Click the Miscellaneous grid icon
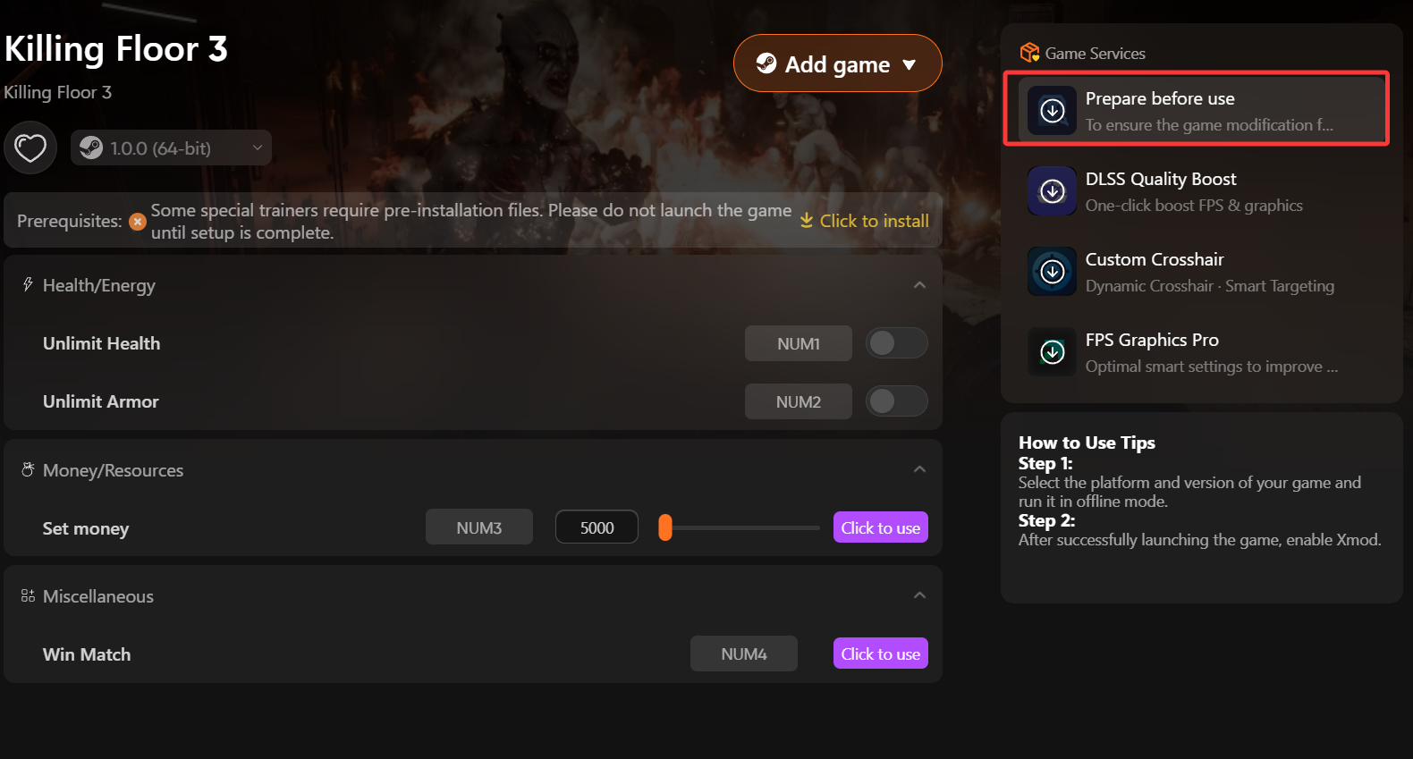 [28, 595]
